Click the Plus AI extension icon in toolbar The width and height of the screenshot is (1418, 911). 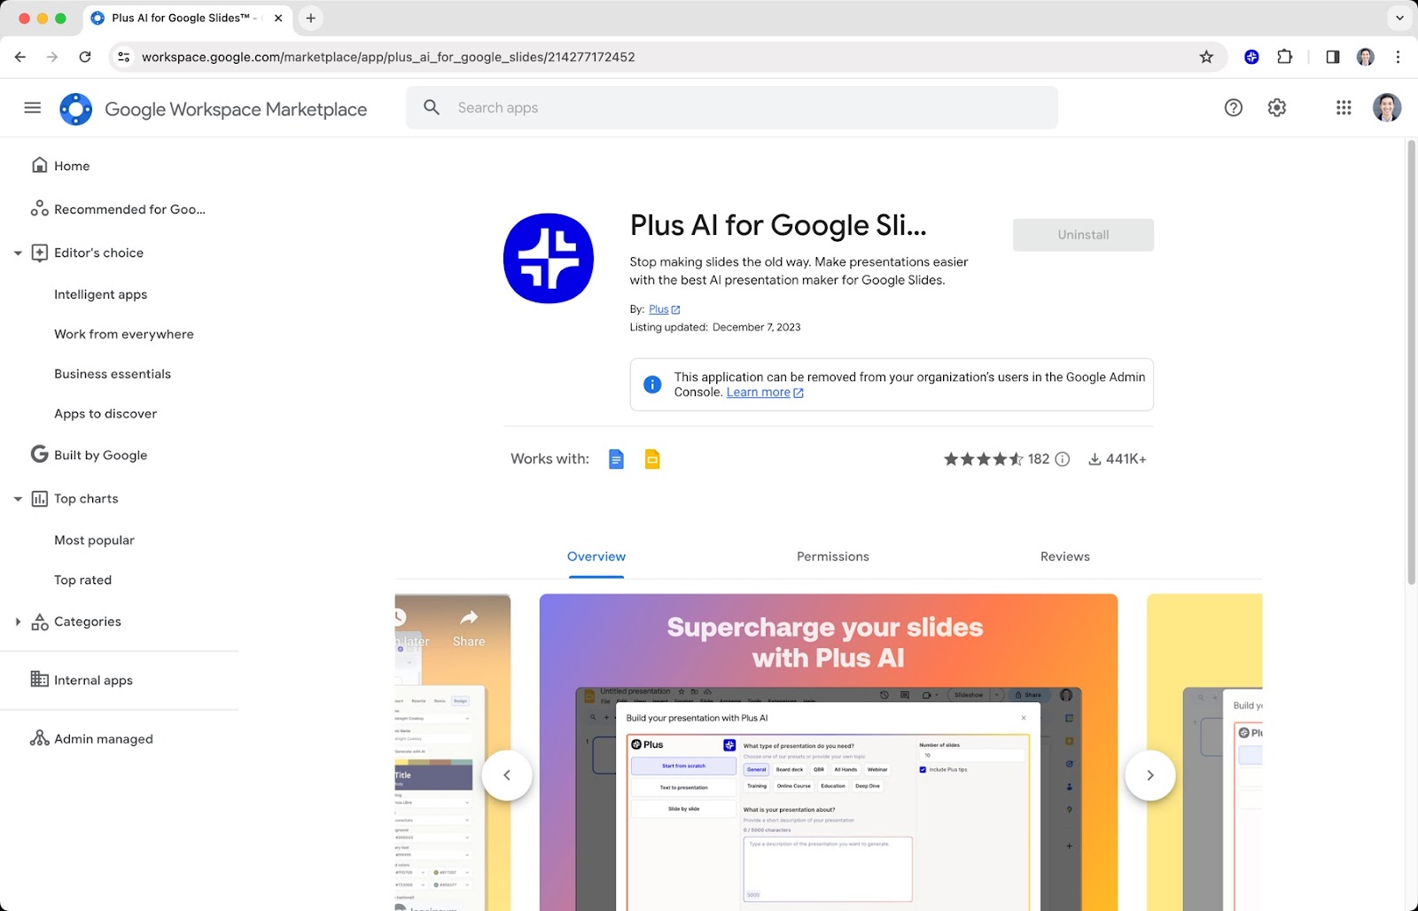tap(1251, 57)
